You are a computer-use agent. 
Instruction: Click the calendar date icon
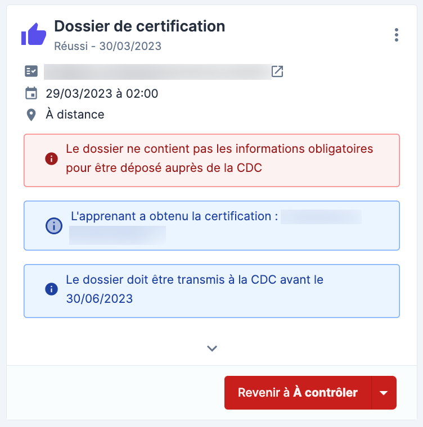pyautogui.click(x=31, y=93)
